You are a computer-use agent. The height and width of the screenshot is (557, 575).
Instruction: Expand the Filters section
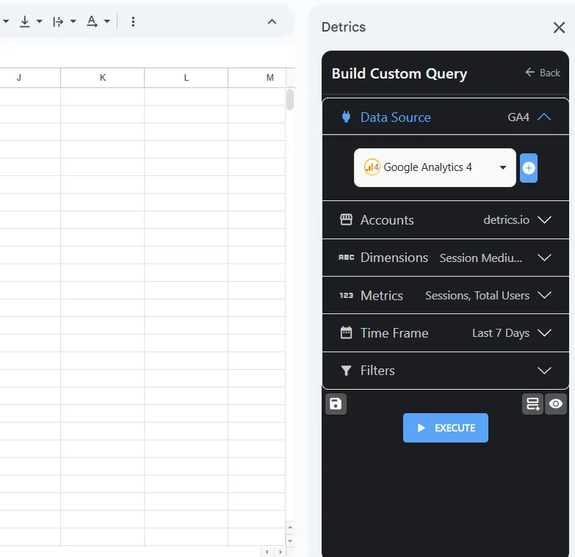tap(544, 371)
